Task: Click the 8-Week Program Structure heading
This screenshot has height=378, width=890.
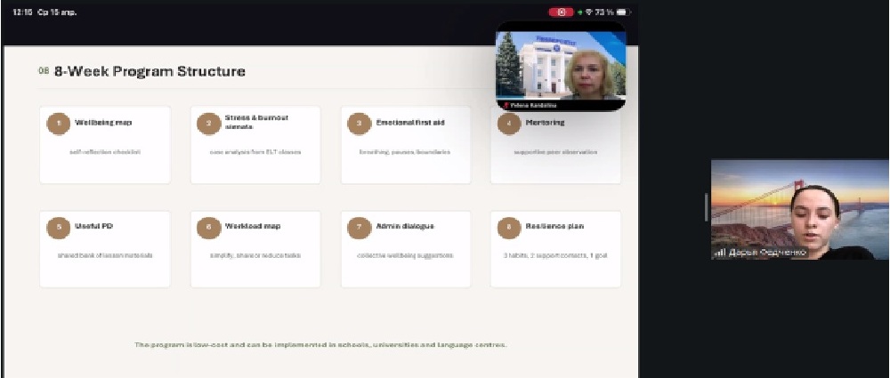Action: pos(150,71)
